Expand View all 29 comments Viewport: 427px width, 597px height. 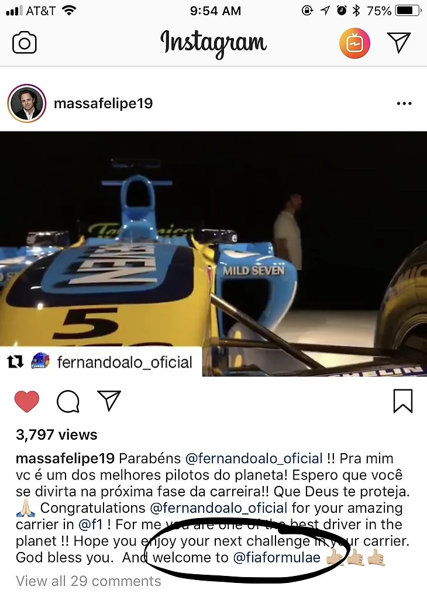coord(88,581)
